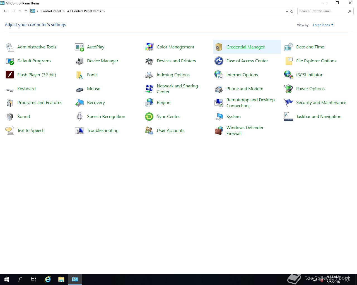Open the Recovery icon
The height and width of the screenshot is (285, 357).
tap(79, 103)
